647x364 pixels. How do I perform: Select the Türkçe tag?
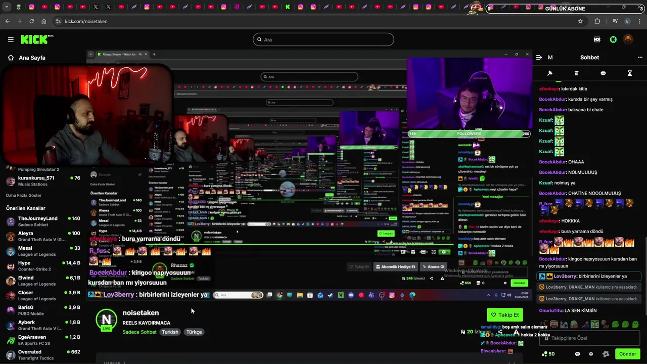tap(194, 332)
